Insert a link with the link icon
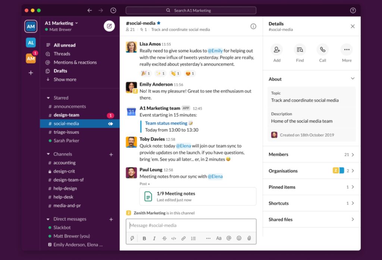382x260 pixels. pos(184,238)
